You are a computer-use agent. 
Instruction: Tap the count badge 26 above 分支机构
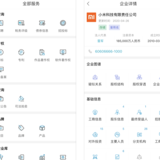click(146, 129)
